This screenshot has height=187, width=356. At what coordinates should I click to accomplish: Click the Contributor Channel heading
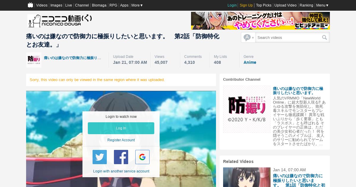tap(242, 80)
